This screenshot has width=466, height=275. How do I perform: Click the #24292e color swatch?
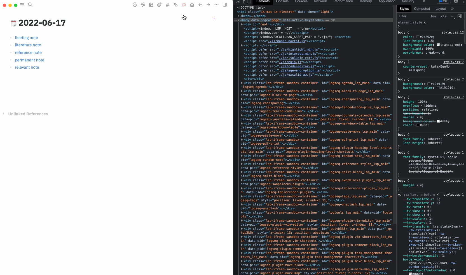coord(418,37)
